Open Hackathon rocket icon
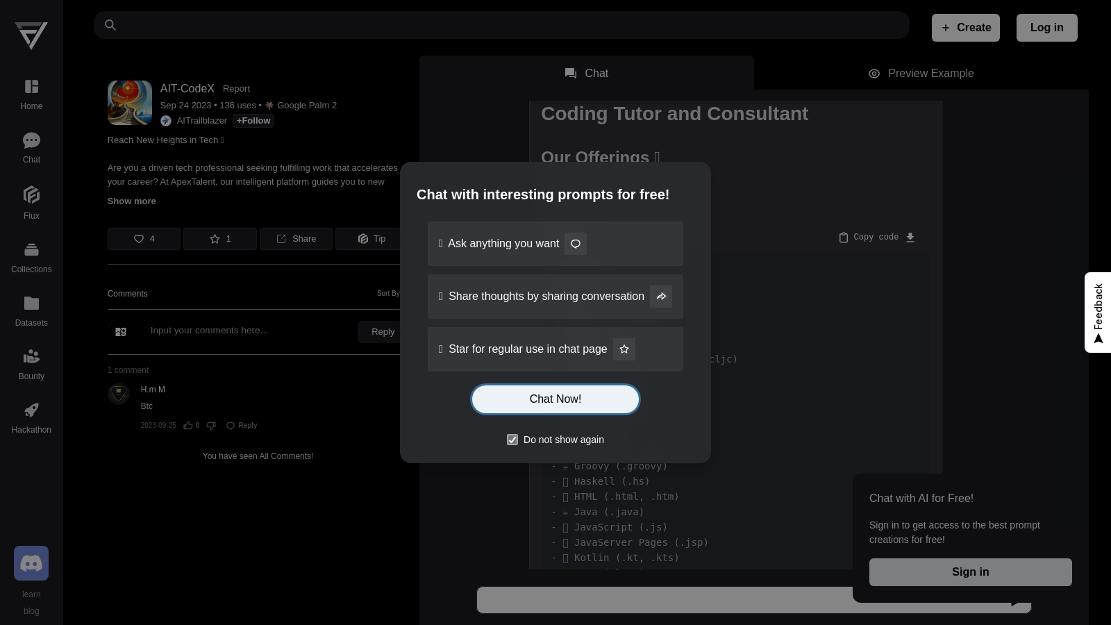Screen dimensions: 1111x625 (31, 410)
